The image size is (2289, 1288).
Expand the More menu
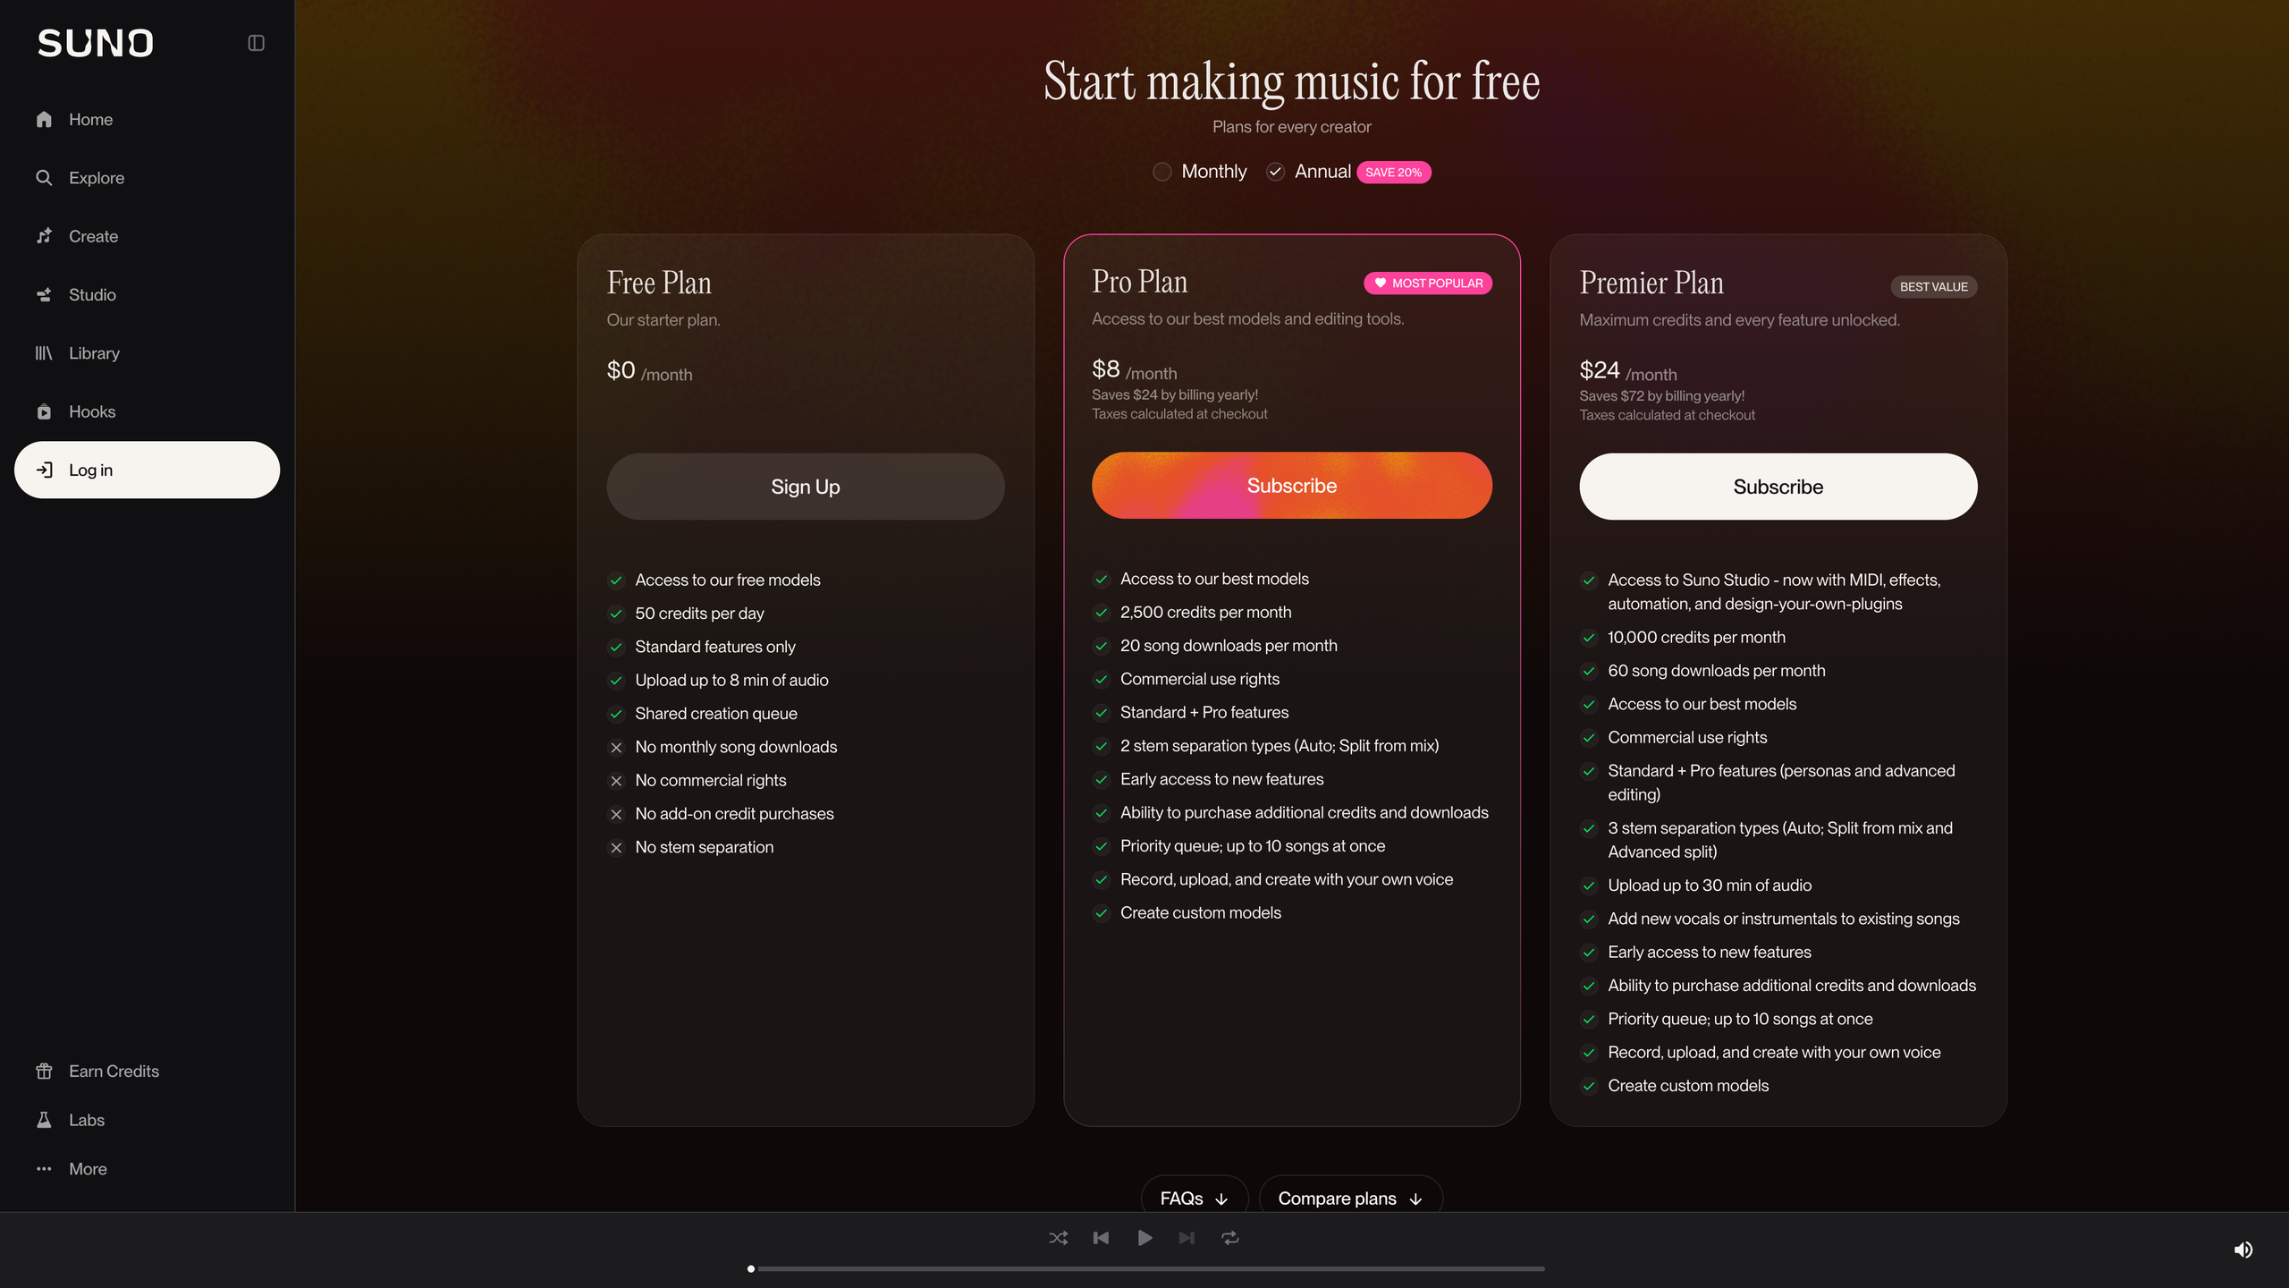147,1169
